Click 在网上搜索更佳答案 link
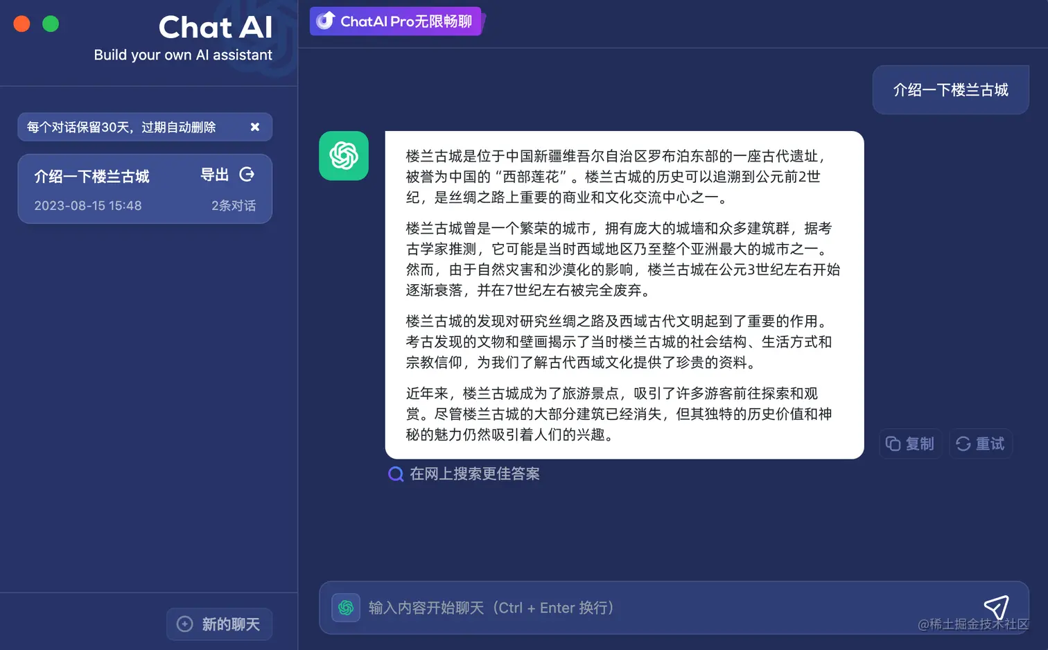 point(474,474)
